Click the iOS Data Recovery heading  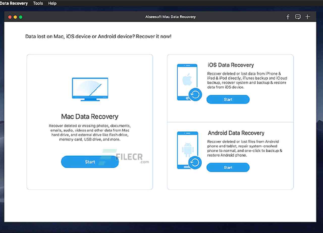231,65
